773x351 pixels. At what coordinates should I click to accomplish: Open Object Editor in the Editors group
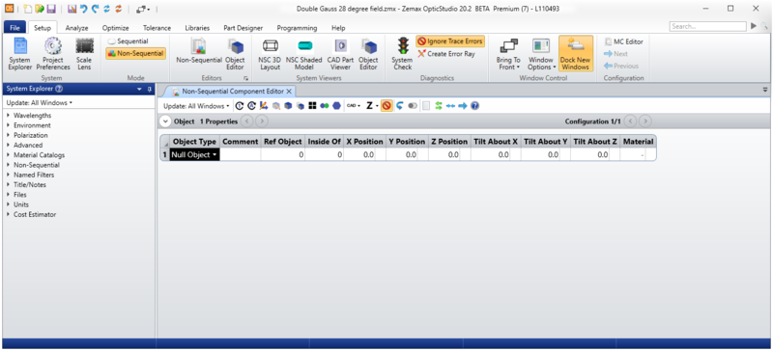coord(235,54)
